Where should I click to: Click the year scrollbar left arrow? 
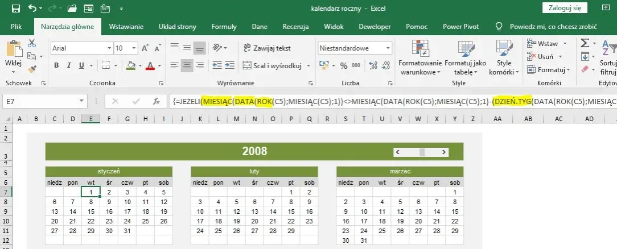click(x=398, y=152)
